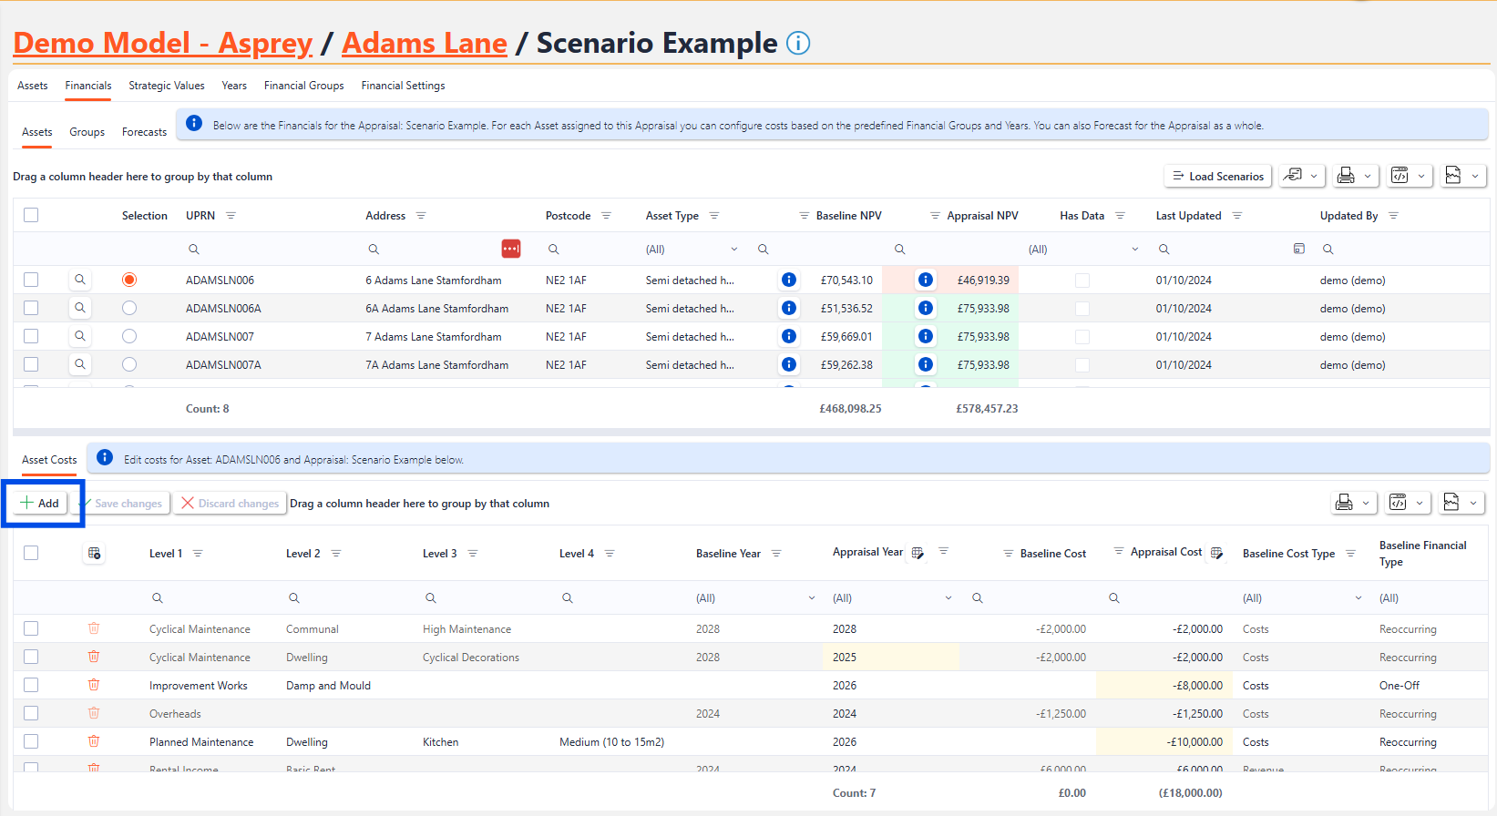This screenshot has width=1497, height=816.
Task: Tick the checkbox for the ADAMSLN006A row
Action: pos(31,309)
